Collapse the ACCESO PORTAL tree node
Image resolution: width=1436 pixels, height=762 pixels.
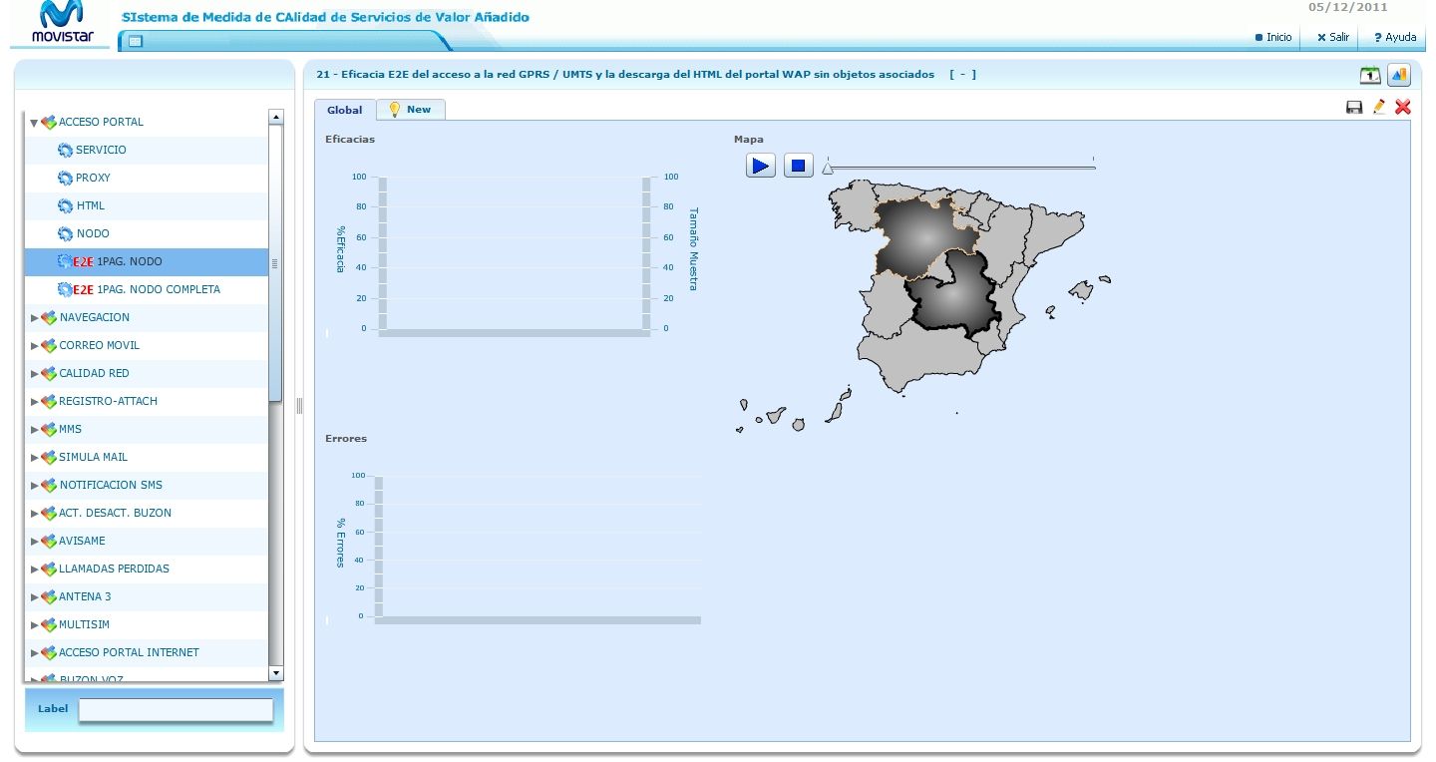[x=34, y=123]
